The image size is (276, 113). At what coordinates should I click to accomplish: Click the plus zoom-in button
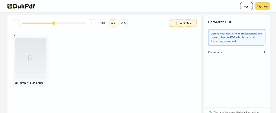coord(92,23)
